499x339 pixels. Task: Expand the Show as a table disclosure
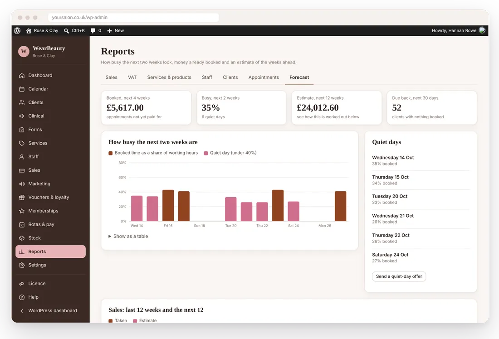click(x=128, y=236)
